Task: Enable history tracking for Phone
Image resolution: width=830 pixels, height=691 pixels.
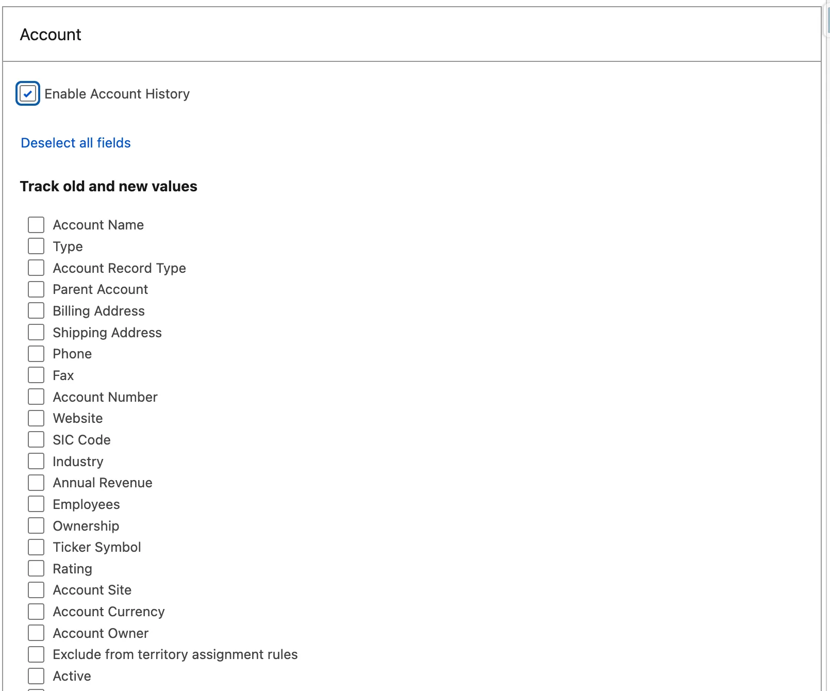Action: point(36,354)
